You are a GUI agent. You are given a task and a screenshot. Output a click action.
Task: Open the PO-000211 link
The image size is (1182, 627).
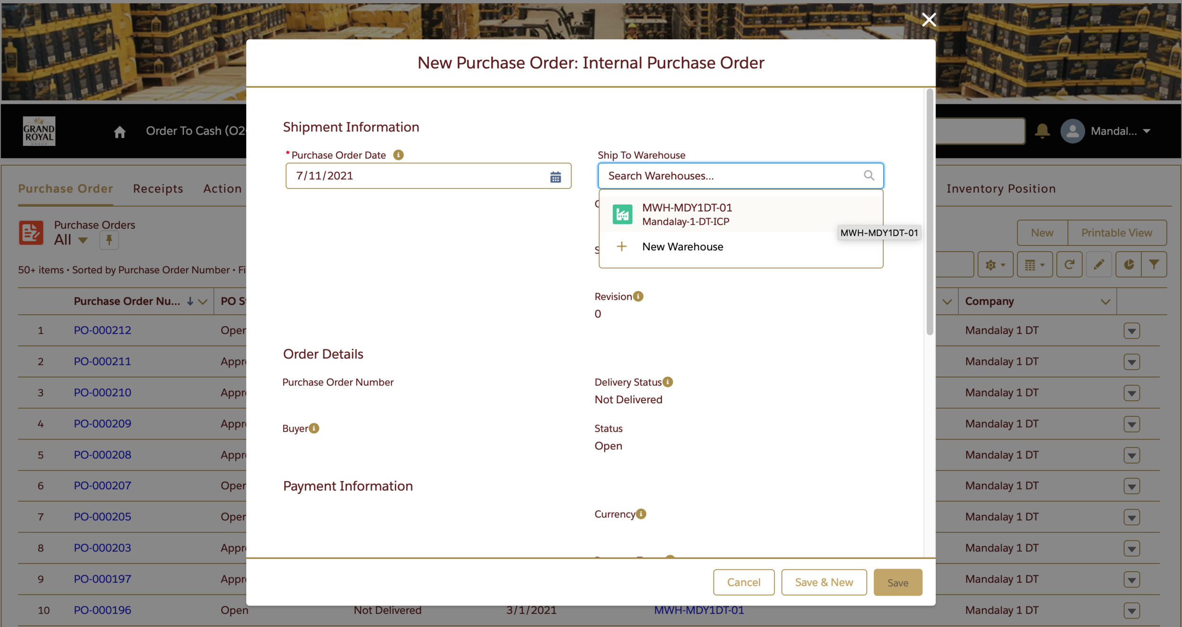(x=102, y=361)
